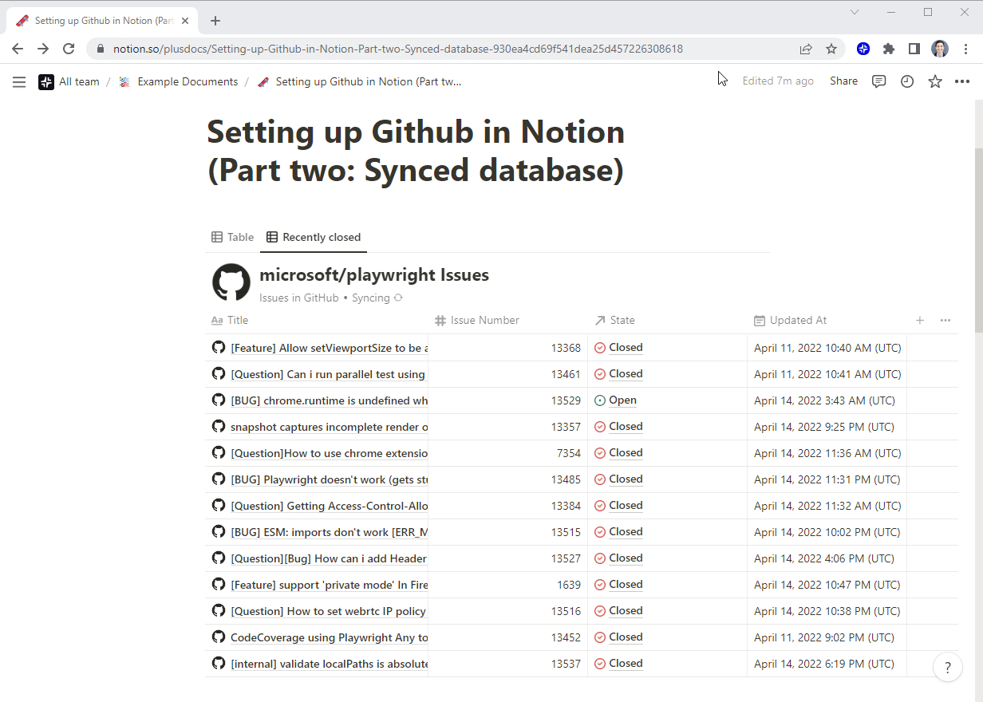The height and width of the screenshot is (702, 983).
Task: Toggle browser side panel icon
Action: (914, 49)
